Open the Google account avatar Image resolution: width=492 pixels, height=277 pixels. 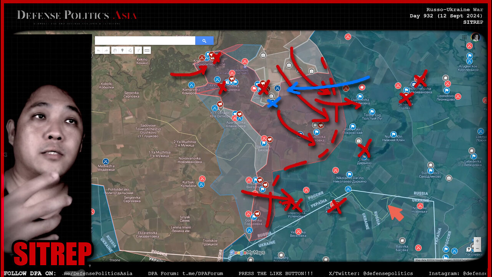[476, 37]
